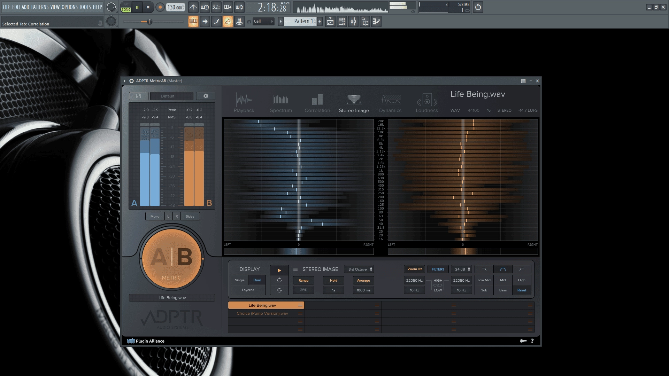
Task: Open the PATTERNS menu
Action: pyautogui.click(x=40, y=7)
